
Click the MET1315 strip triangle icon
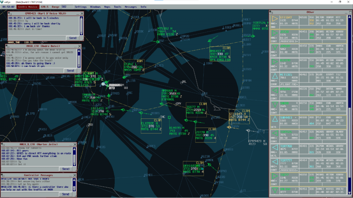[274, 77]
